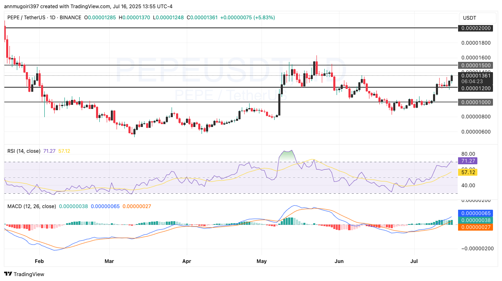Click the 80.00 RSI axis value
The width and height of the screenshot is (502, 281).
tap(468, 154)
